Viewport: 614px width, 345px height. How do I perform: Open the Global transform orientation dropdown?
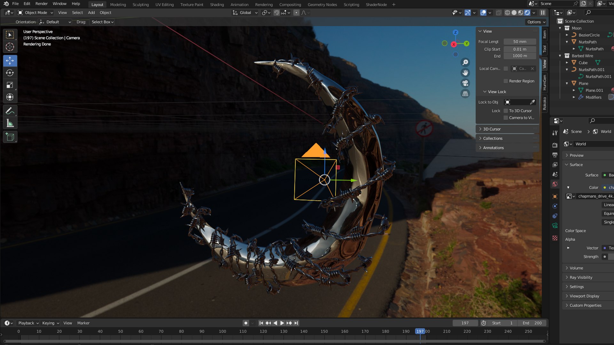(245, 13)
